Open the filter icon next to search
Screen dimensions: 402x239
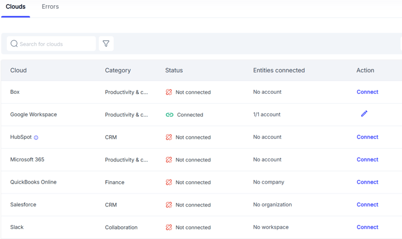pyautogui.click(x=106, y=44)
